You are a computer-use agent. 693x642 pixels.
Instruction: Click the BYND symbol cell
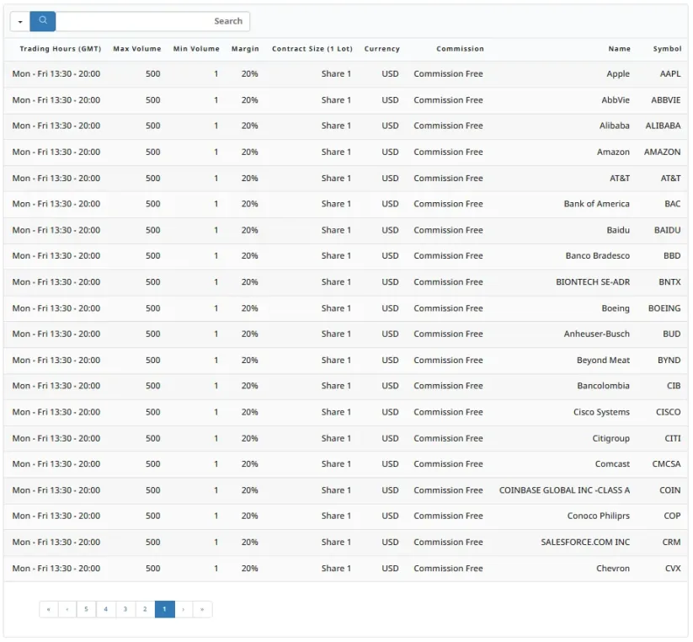pyautogui.click(x=669, y=361)
